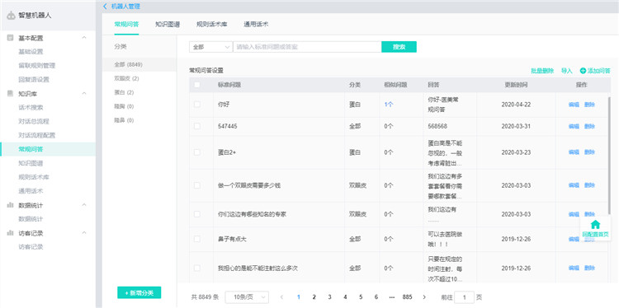The image size is (619, 308).
Task: Go to page 2 in pagination
Action: [x=314, y=297]
